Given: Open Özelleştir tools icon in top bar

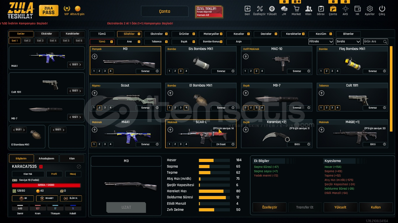Looking at the screenshot, I should (260, 9).
